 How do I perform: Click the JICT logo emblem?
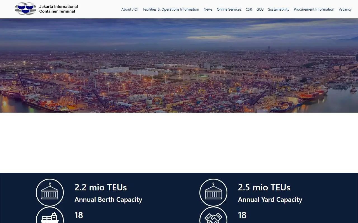25,9
